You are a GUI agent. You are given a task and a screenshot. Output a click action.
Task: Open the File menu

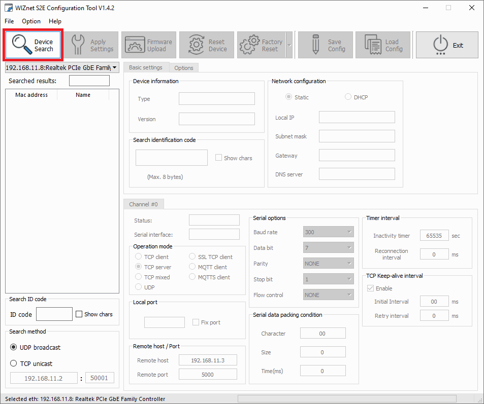[x=9, y=21]
